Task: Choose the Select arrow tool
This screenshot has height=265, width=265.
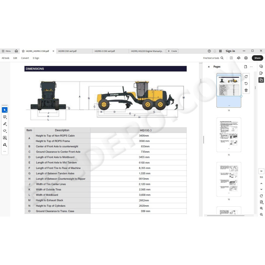Action: coord(5,110)
